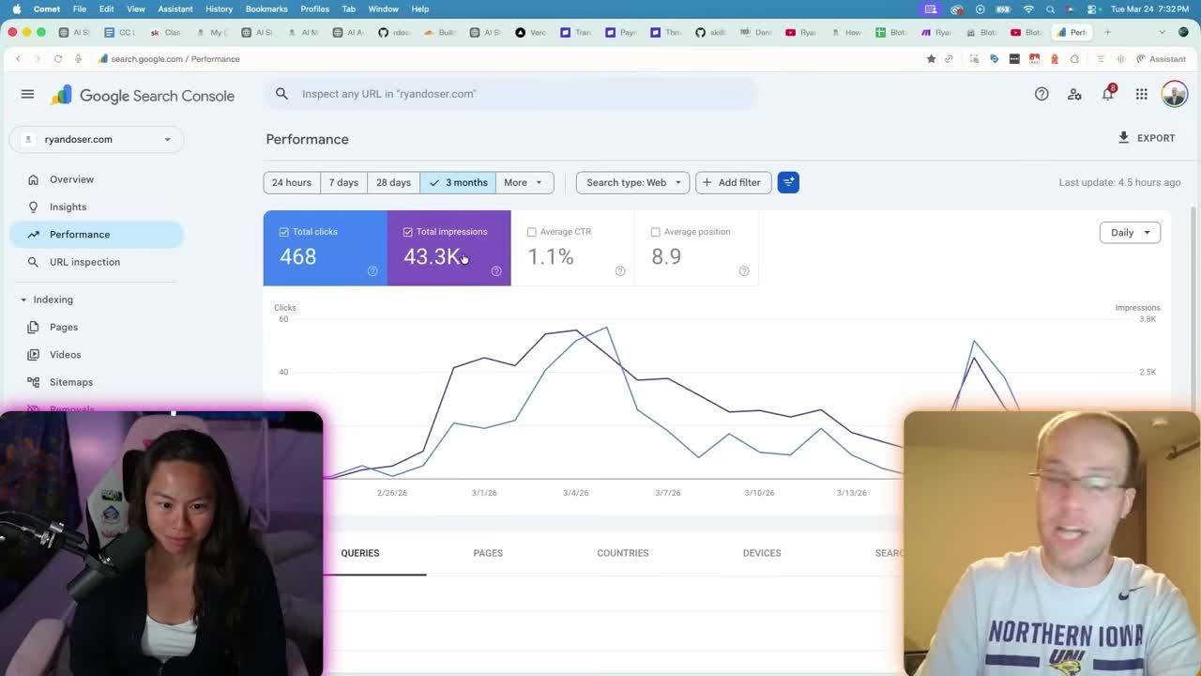The width and height of the screenshot is (1201, 676).
Task: Open a new browser tab with plus
Action: point(1107,32)
